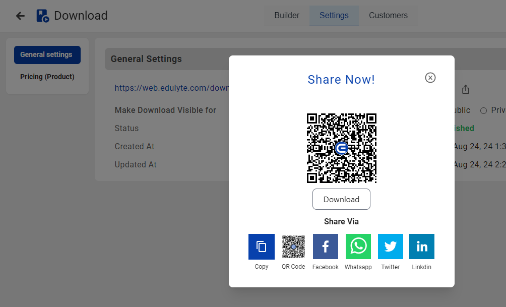This screenshot has width=506, height=307.
Task: Click the 'Created At' label
Action: pos(135,146)
